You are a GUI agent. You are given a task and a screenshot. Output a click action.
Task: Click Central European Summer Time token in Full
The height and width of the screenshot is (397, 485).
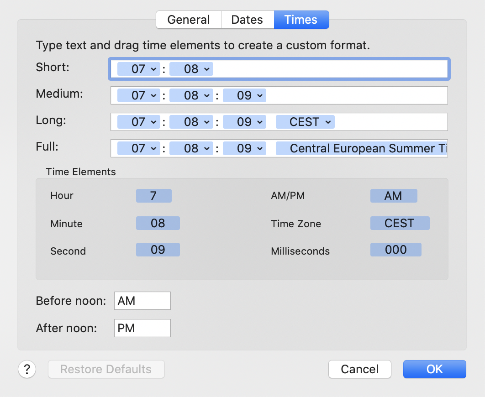[x=362, y=148]
